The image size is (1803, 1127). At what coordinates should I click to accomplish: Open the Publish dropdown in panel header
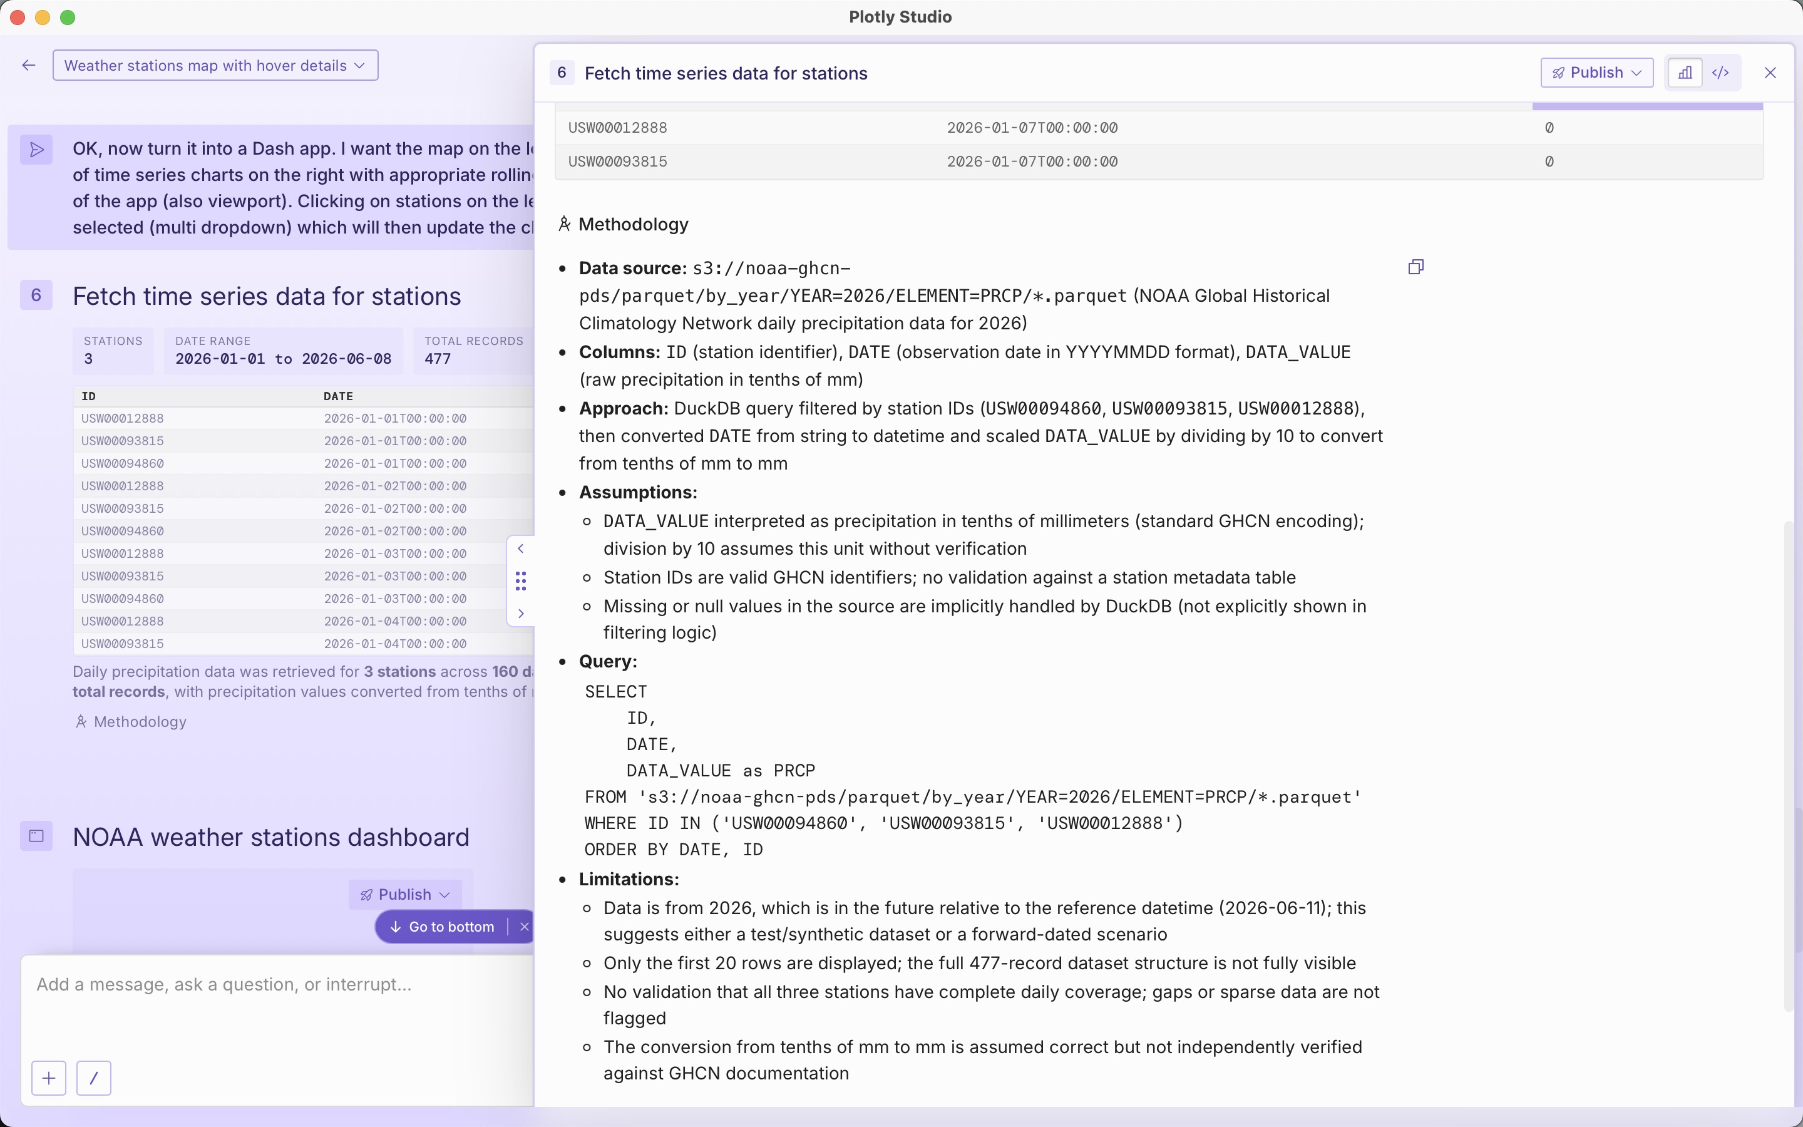click(1596, 73)
